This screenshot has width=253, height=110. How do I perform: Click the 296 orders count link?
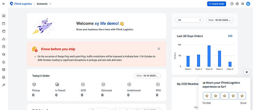(x=230, y=36)
